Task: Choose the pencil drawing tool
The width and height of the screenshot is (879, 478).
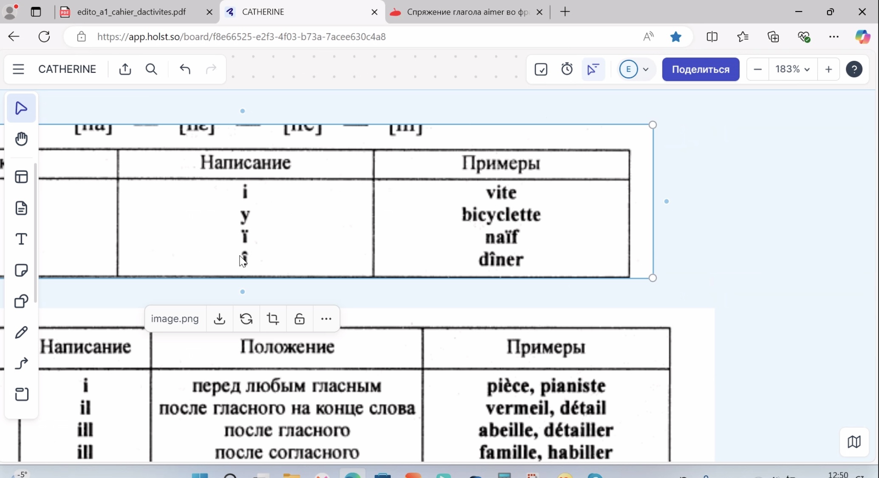Action: 21,333
